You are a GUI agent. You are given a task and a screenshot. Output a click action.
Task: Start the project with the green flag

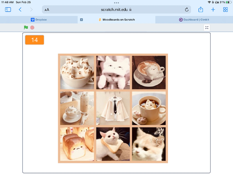click(x=26, y=28)
